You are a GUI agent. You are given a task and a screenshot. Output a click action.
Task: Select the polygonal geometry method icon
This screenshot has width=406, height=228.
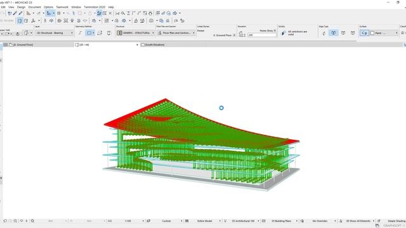pos(81,33)
